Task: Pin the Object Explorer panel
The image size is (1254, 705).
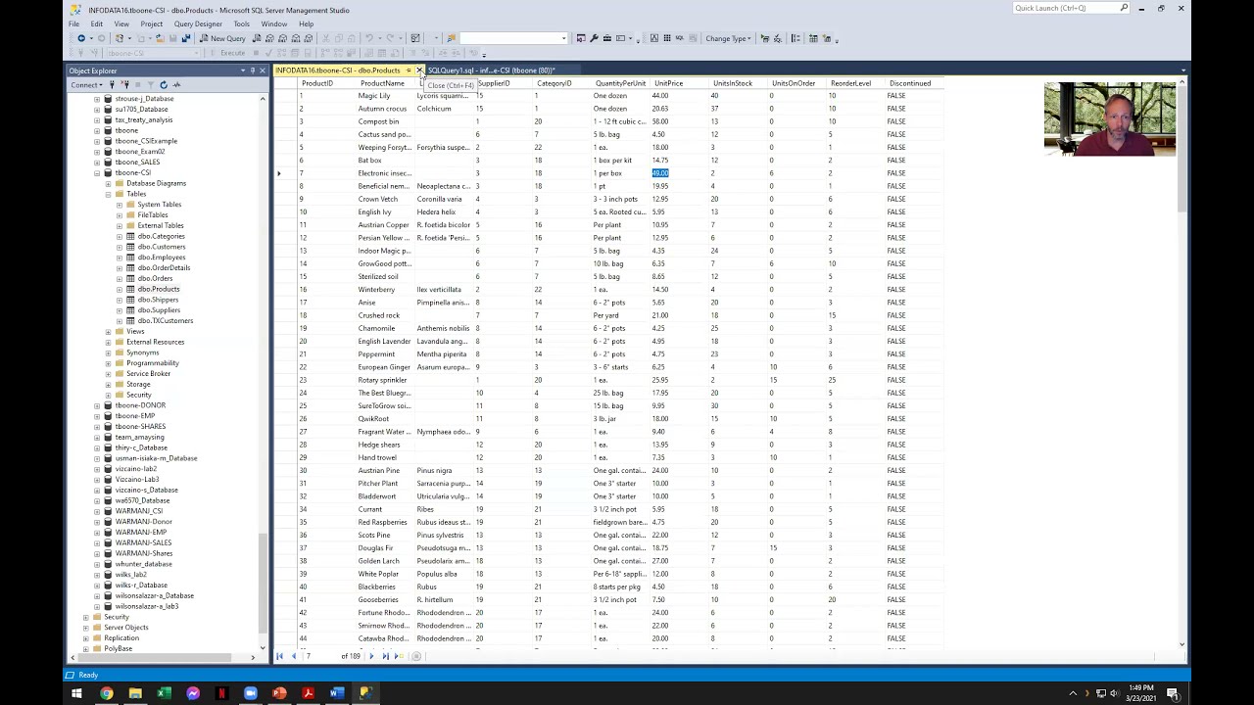Action: click(252, 70)
